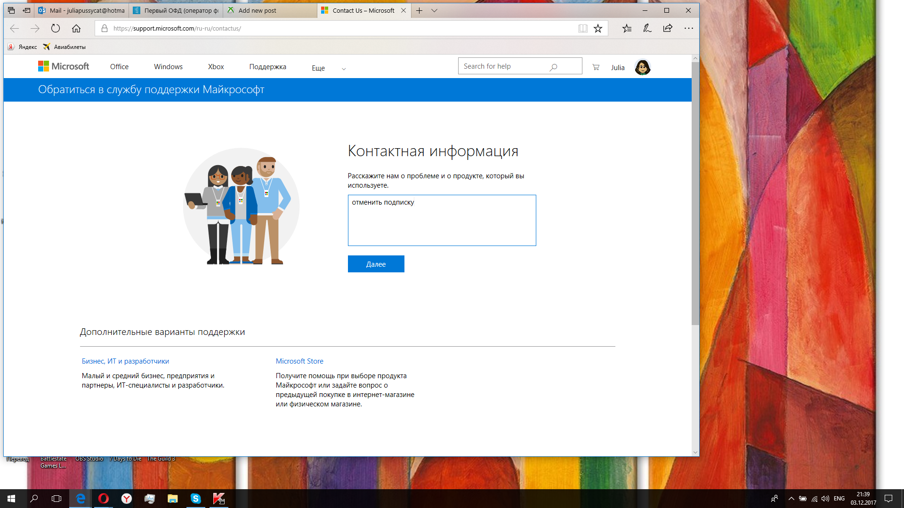
Task: Click the browser Home icon
Action: 76,28
